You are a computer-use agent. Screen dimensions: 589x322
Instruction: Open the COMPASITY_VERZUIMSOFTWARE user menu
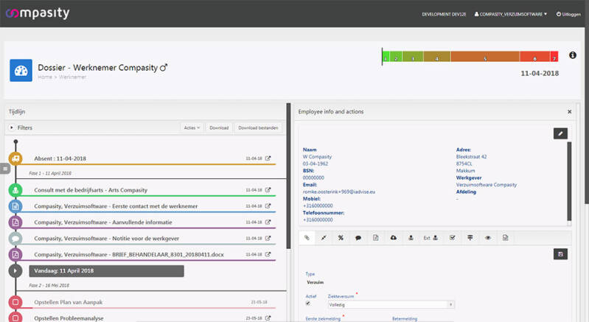coord(511,14)
